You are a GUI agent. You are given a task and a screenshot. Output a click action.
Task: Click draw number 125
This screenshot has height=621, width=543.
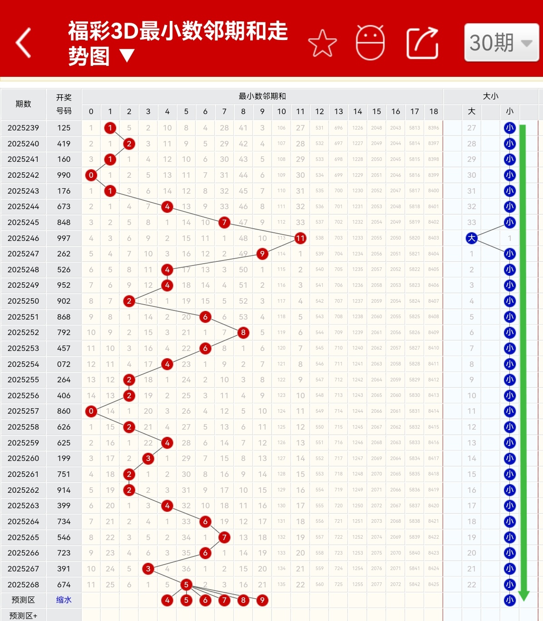64,128
